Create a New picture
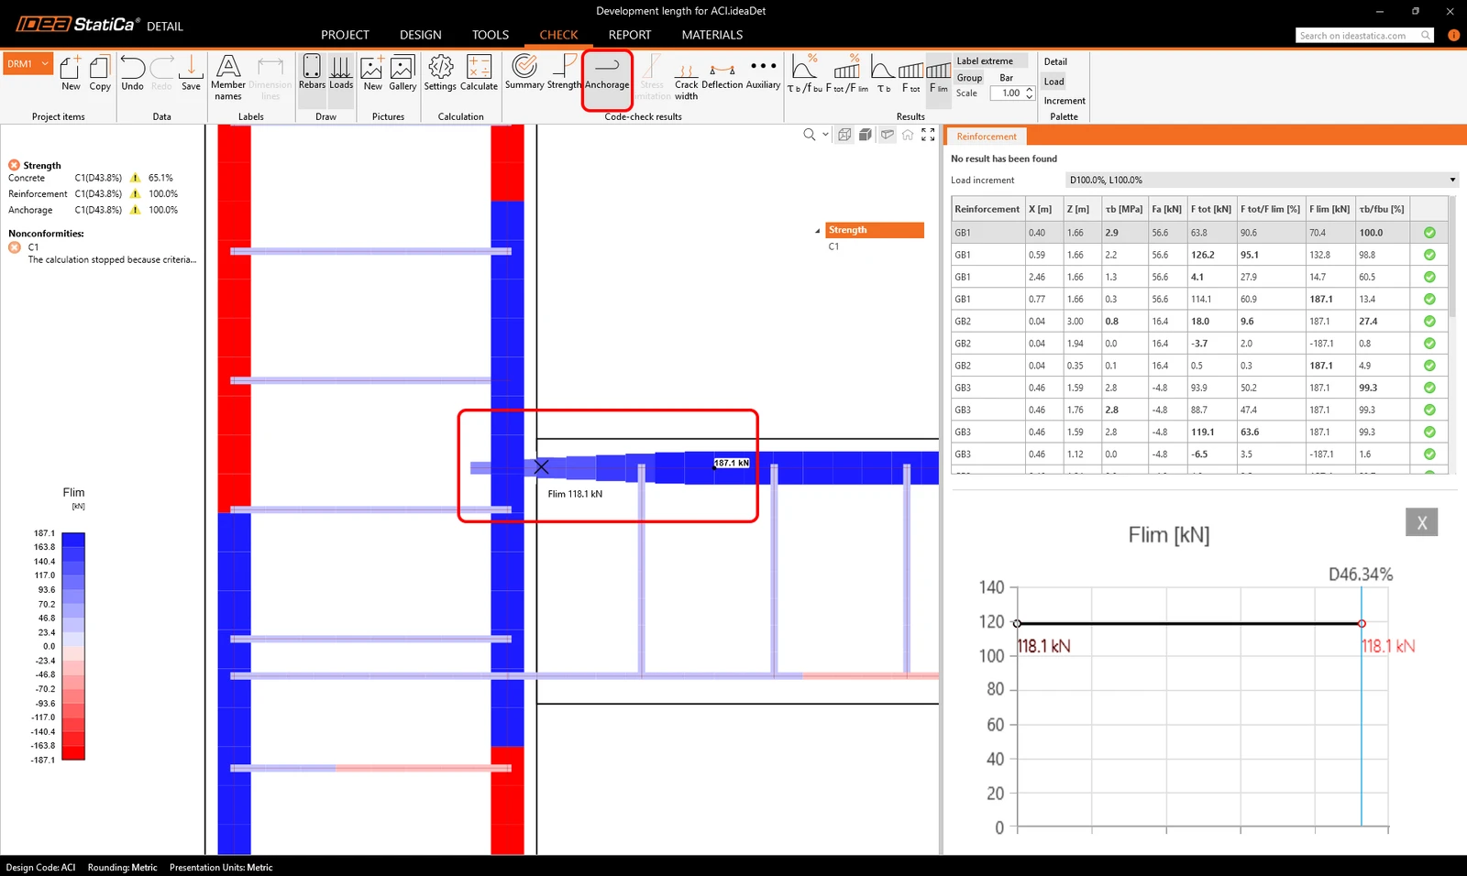This screenshot has width=1467, height=876. pyautogui.click(x=372, y=73)
